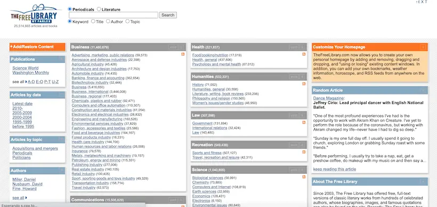The image size is (437, 207).
Task: Open Publications A-D listing
Action: (x=31, y=82)
